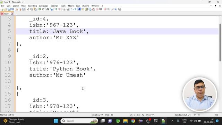Close the 'new 1' tab with its X
This screenshot has width=222, height=125.
tap(12, 14)
